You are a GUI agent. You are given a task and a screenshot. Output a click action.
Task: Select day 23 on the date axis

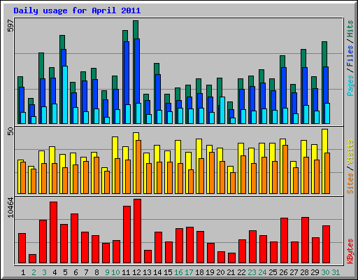[x=252, y=272]
